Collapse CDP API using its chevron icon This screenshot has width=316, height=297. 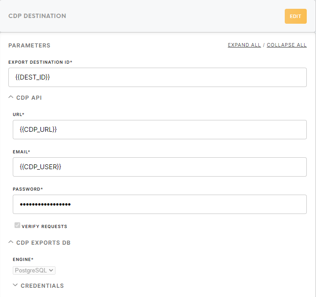pyautogui.click(x=11, y=97)
